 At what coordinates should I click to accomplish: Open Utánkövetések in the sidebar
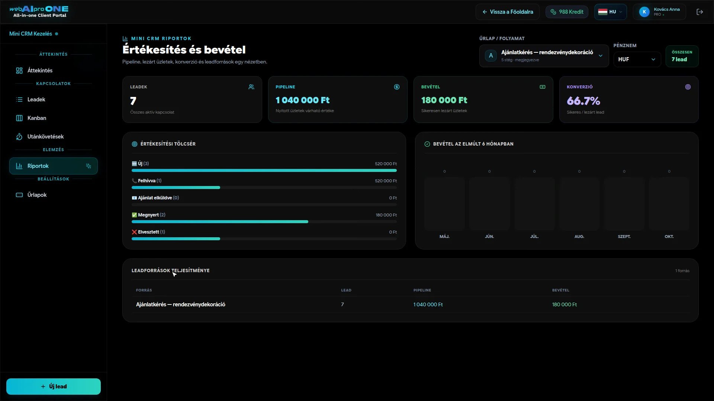(x=54, y=137)
